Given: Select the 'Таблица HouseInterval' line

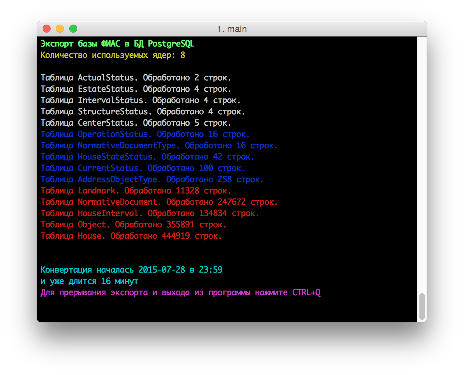Looking at the screenshot, I should point(150,213).
